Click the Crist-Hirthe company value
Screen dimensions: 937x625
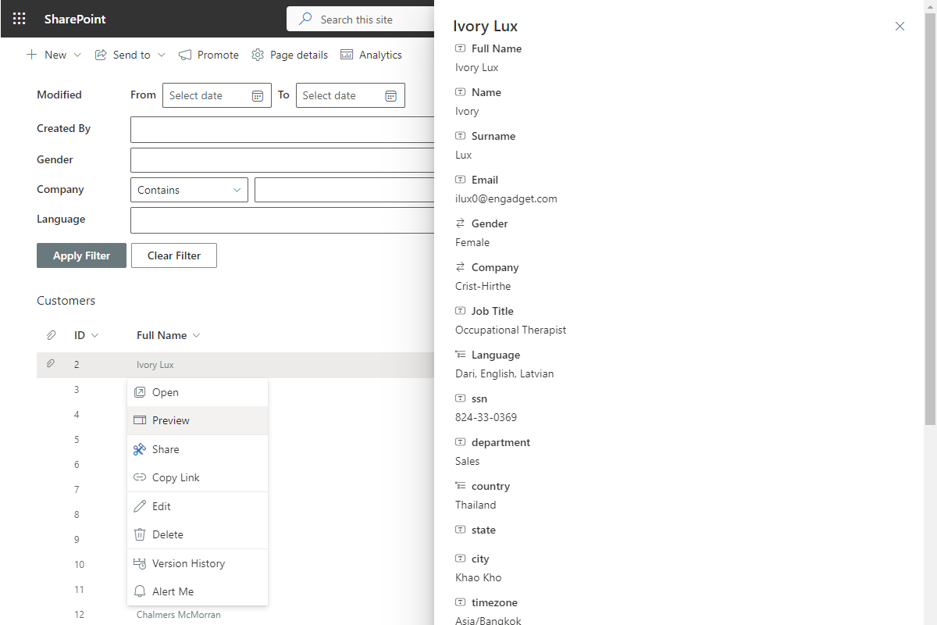click(x=483, y=286)
